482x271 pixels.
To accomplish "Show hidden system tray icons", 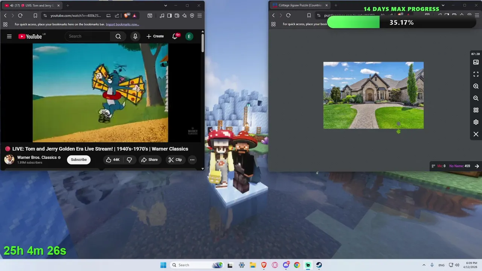I will (x=424, y=265).
